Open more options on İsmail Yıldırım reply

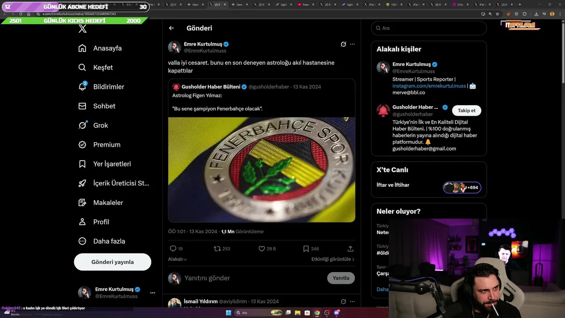coord(352,301)
